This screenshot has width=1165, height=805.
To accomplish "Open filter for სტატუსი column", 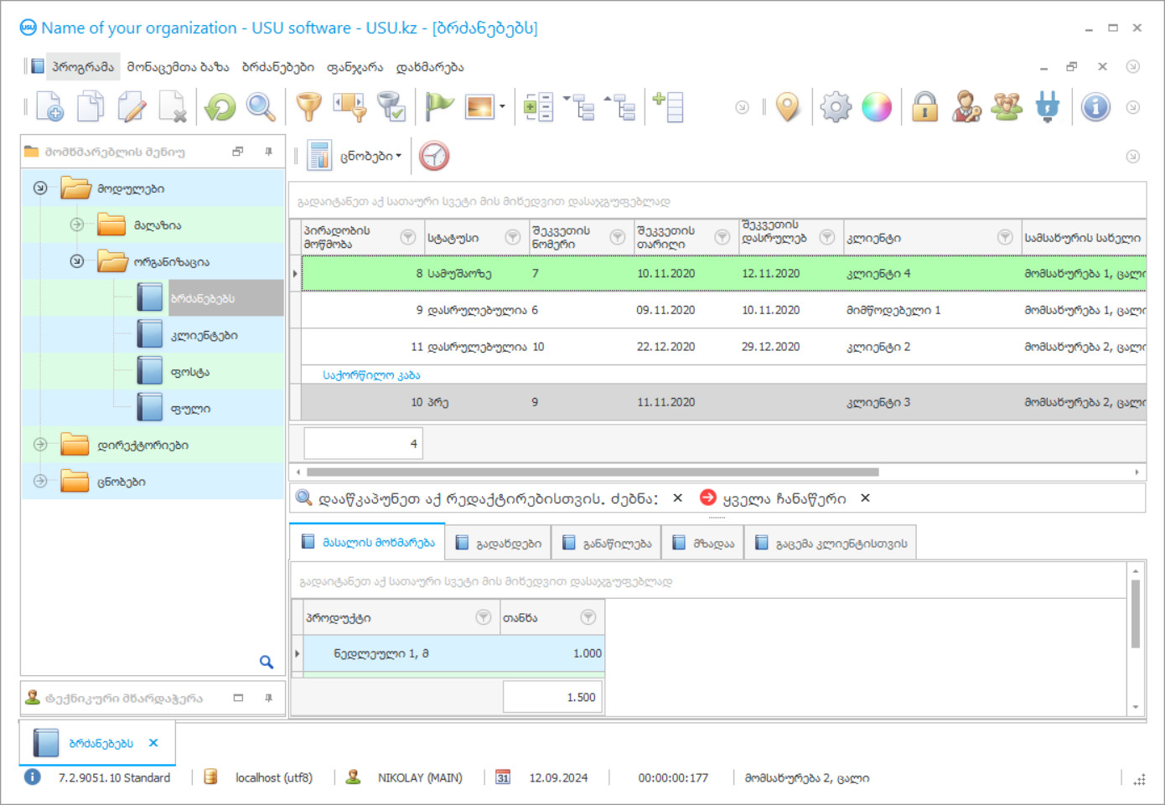I will (513, 238).
